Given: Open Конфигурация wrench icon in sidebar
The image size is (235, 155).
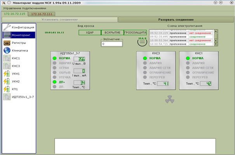Looking at the screenshot, I should [7, 27].
